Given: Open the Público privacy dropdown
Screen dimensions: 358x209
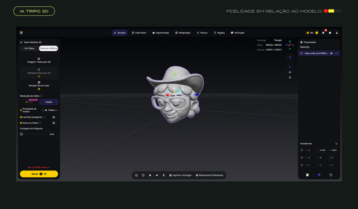Looking at the screenshot, I should click(x=51, y=110).
